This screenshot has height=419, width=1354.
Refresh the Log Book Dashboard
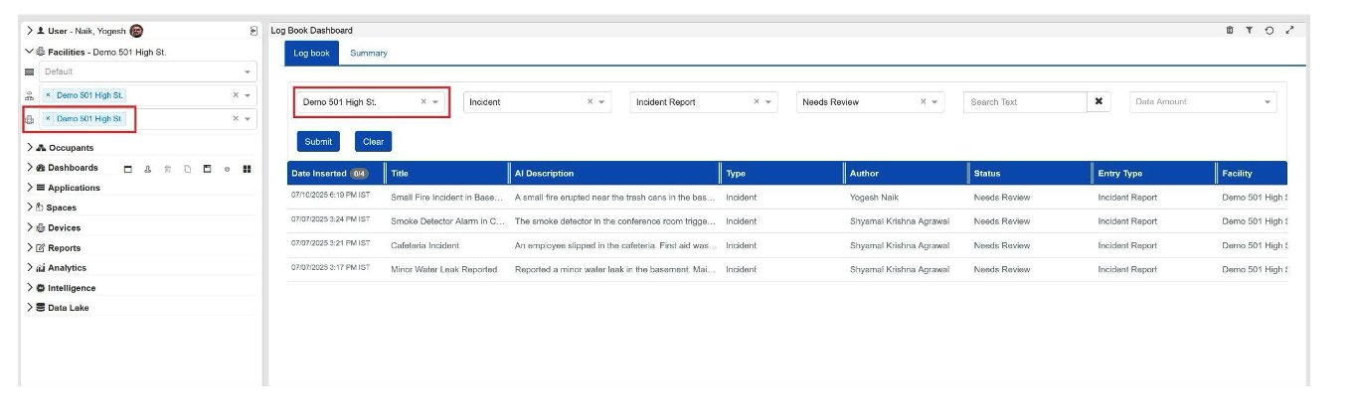pyautogui.click(x=1269, y=30)
